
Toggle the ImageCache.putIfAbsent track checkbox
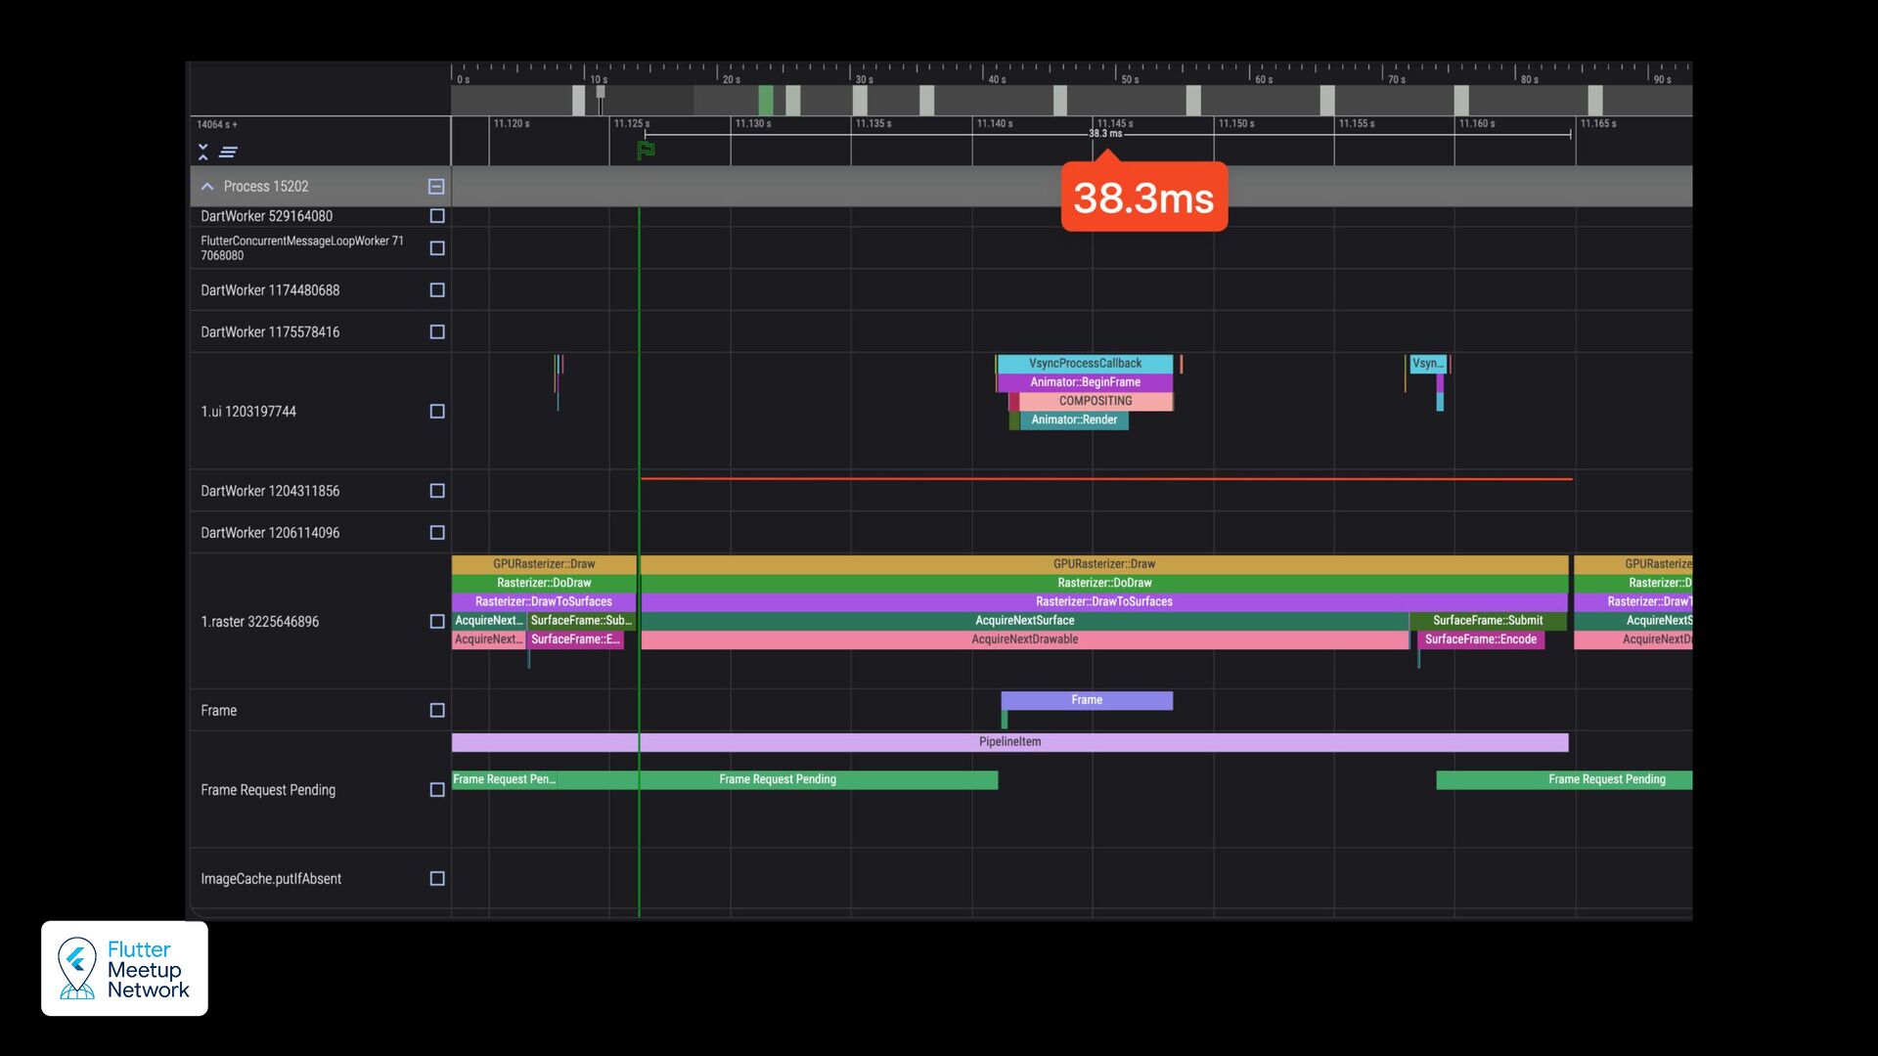point(437,879)
